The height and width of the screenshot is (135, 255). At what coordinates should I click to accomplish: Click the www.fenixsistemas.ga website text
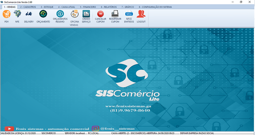(128, 106)
